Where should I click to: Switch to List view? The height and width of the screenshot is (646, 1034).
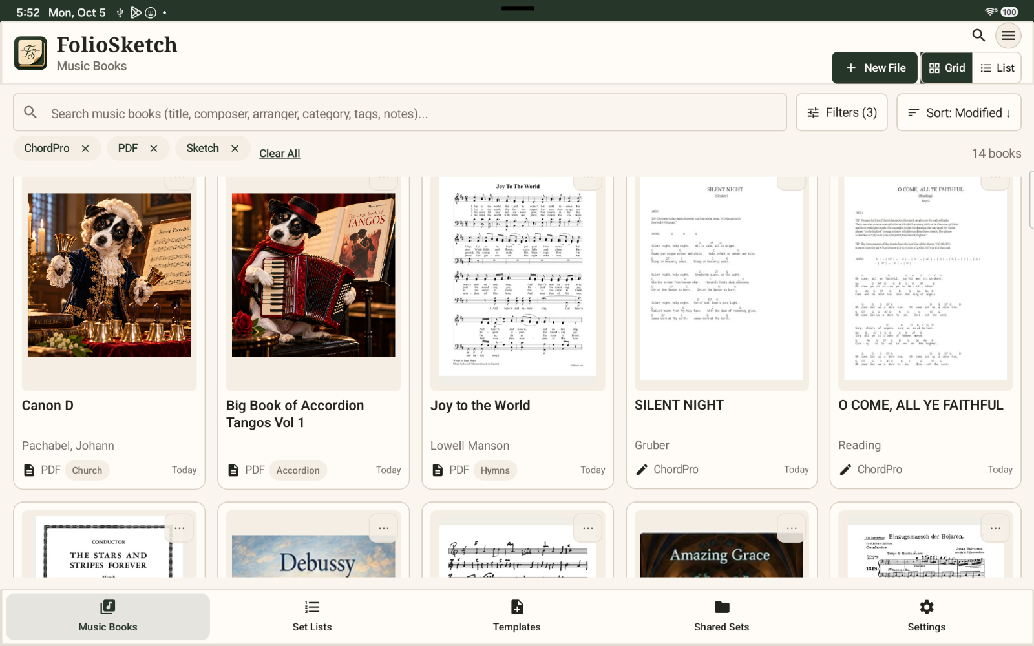pyautogui.click(x=997, y=68)
